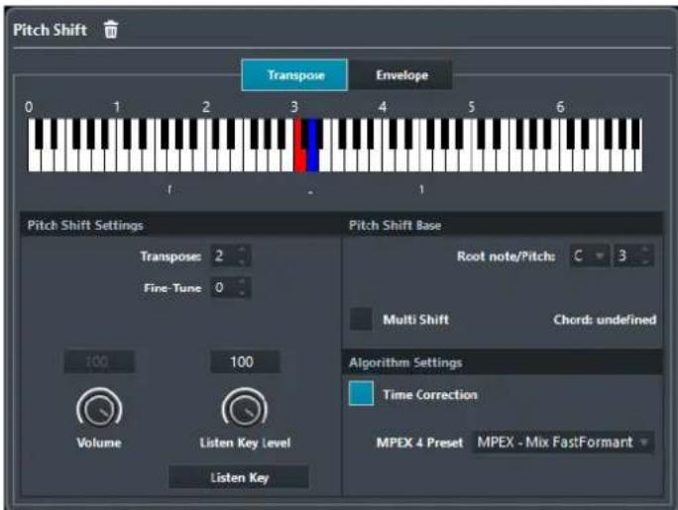Open the Root note C dropdown
This screenshot has width=678, height=510.
pyautogui.click(x=590, y=256)
